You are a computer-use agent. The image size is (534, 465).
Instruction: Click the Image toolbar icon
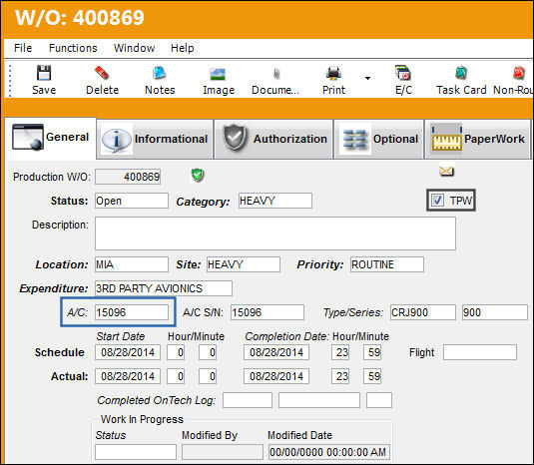(x=218, y=74)
